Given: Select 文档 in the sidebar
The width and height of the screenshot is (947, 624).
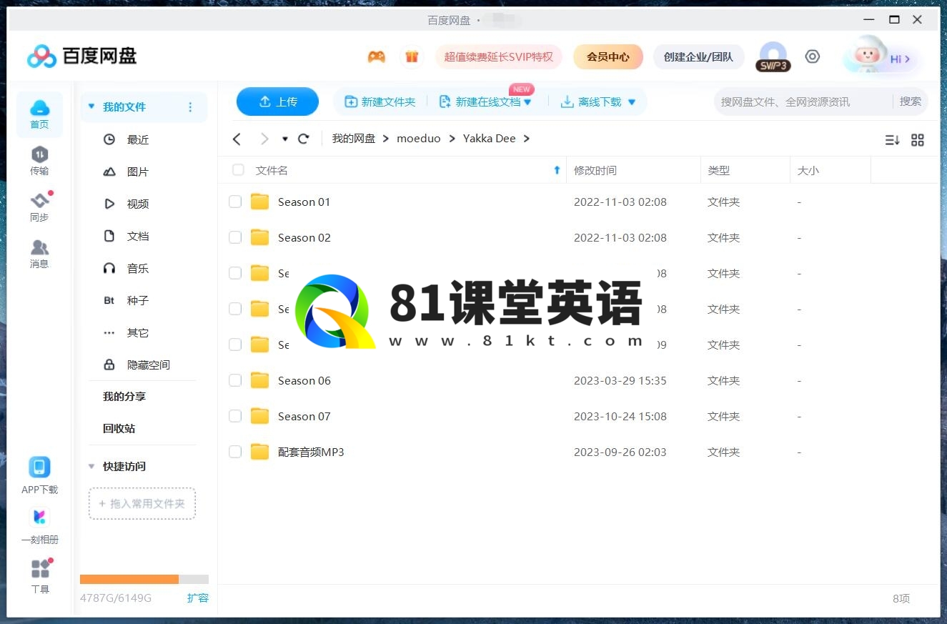Looking at the screenshot, I should click(138, 236).
